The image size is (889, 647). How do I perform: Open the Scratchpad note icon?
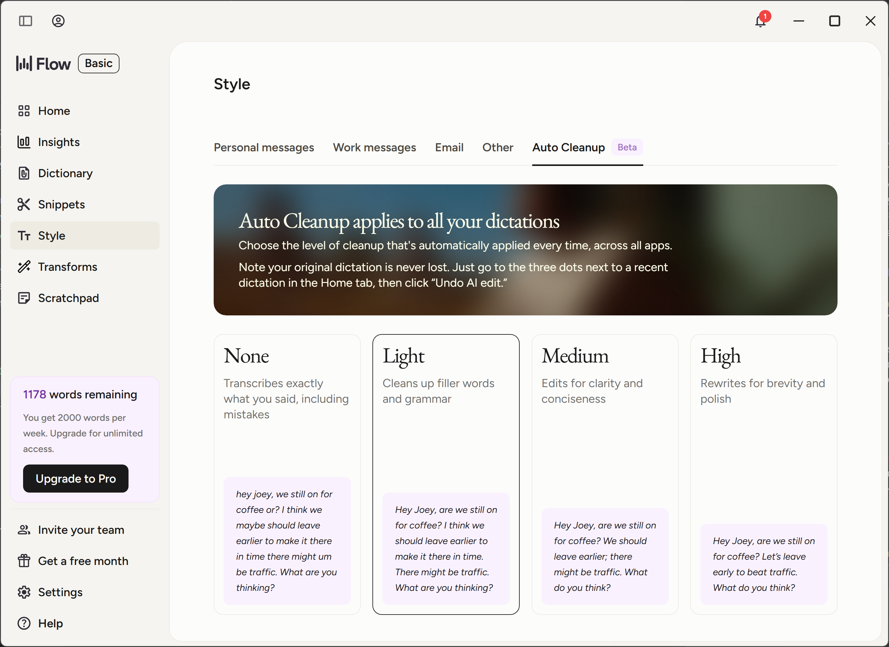24,298
